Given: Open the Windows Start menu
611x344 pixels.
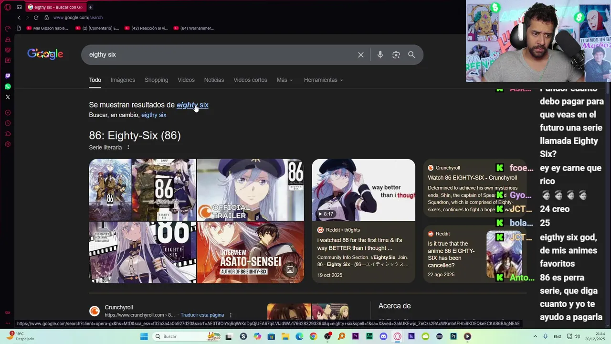Looking at the screenshot, I should [144, 336].
